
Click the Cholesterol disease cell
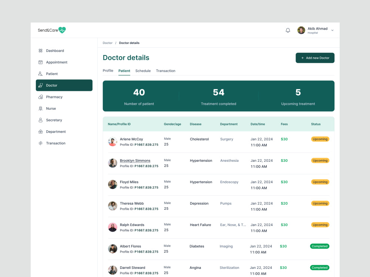199,139
